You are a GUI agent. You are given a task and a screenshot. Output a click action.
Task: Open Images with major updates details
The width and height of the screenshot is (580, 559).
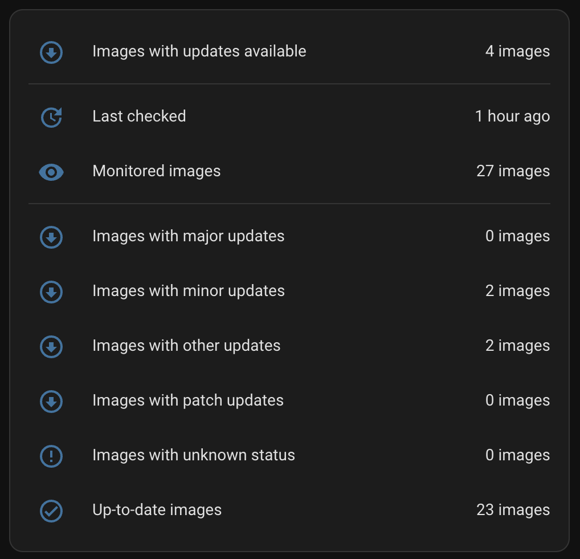pyautogui.click(x=188, y=236)
